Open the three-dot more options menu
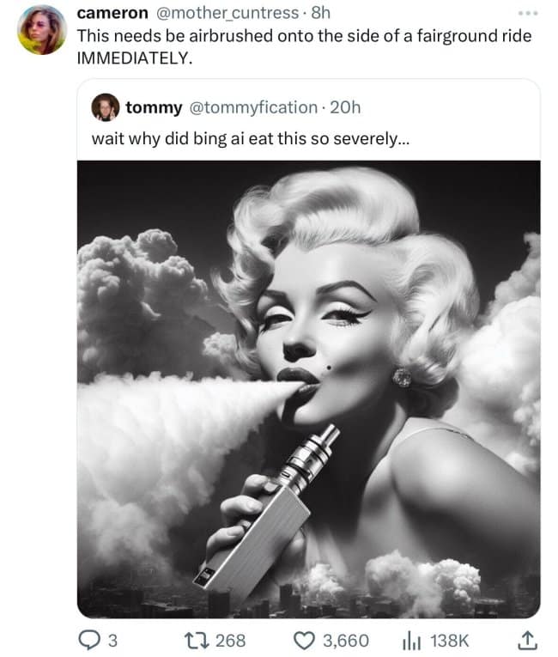Image resolution: width=558 pixels, height=657 pixels. 525,15
